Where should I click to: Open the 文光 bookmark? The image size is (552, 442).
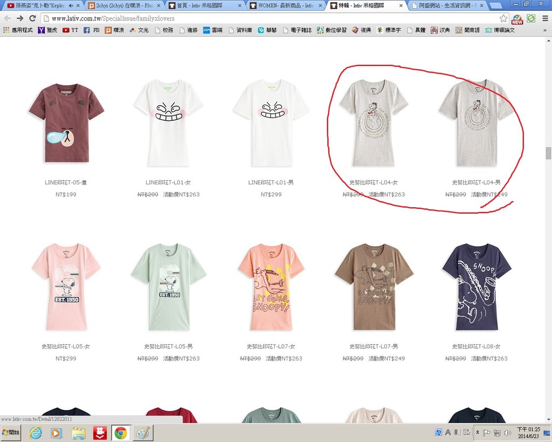tap(139, 30)
